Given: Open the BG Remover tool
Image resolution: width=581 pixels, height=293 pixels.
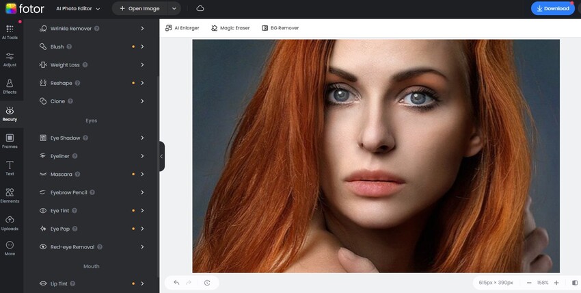Looking at the screenshot, I should coord(280,28).
